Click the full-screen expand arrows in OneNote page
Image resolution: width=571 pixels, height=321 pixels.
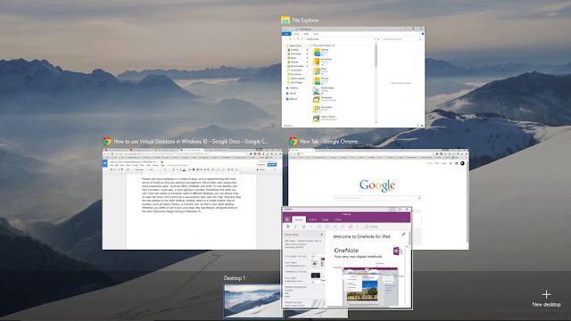(x=403, y=235)
